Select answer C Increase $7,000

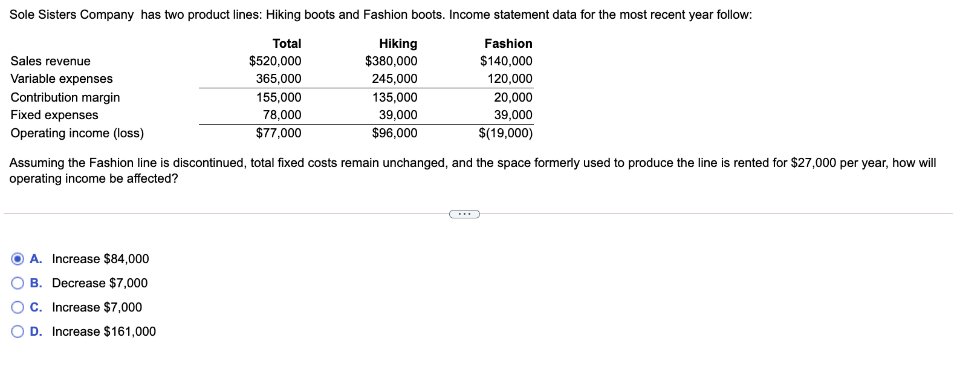(18, 307)
